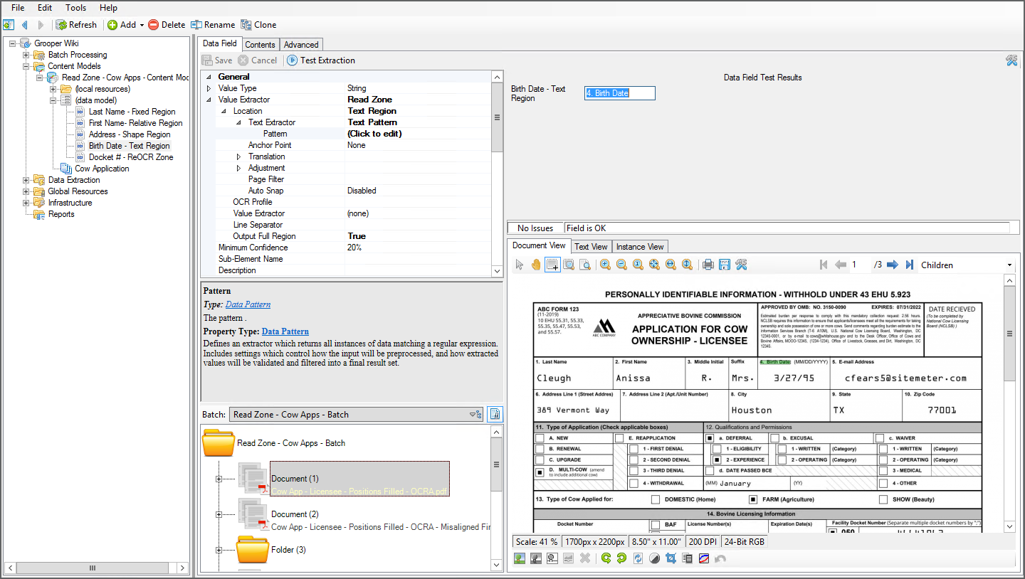The height and width of the screenshot is (579, 1025).
Task: Check the A. NEW application checkbox
Action: click(540, 438)
